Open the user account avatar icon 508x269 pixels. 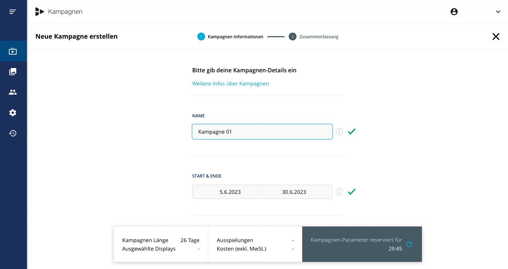coord(454,12)
